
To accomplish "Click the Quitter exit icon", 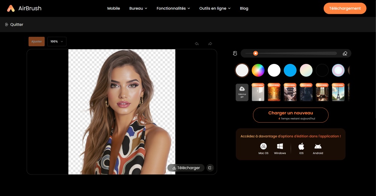I will [x=7, y=24].
